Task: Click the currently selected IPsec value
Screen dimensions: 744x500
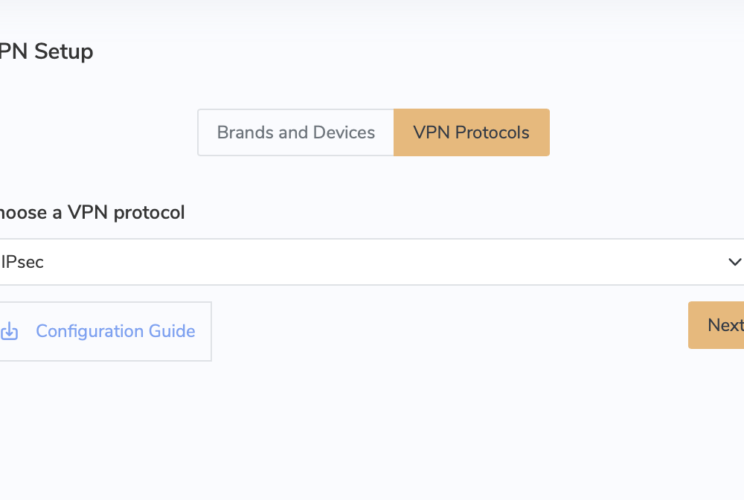Action: pyautogui.click(x=22, y=262)
